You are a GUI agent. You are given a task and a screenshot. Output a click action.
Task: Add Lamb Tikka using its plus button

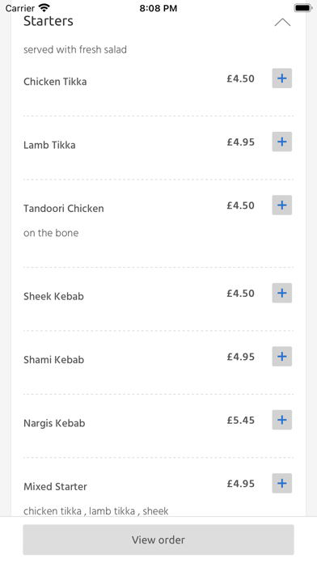[x=281, y=142]
